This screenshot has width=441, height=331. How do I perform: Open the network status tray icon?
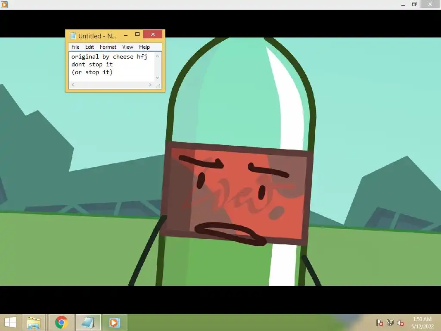click(390, 323)
